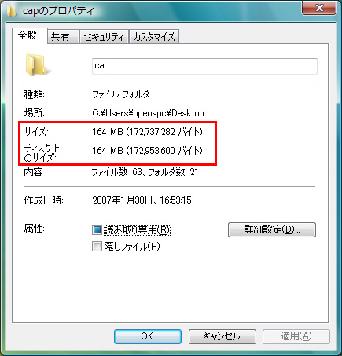Close the capのプロパティ dialog window
The width and height of the screenshot is (342, 356).
(x=319, y=8)
